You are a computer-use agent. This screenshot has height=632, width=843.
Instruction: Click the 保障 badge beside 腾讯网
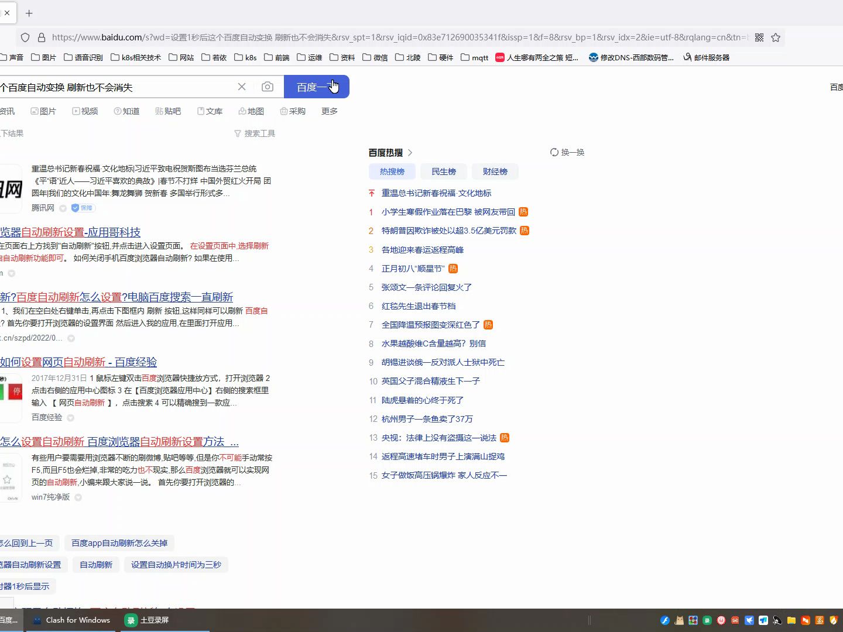(x=83, y=208)
